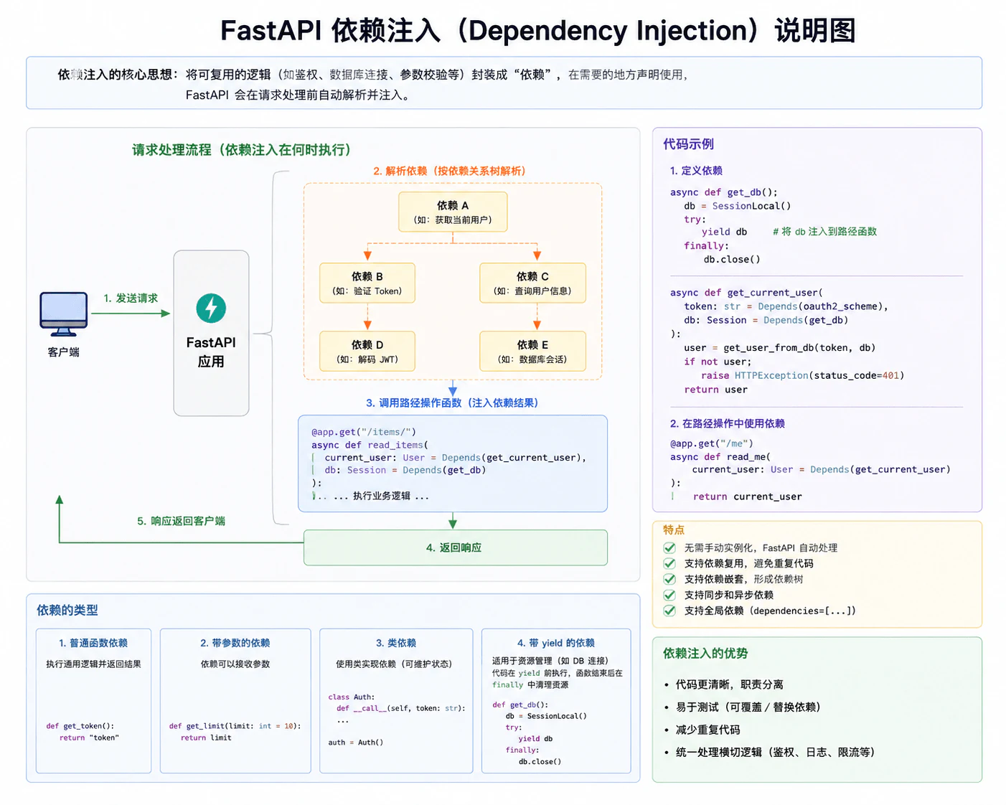Click heading 3. 调用路径操作函数
The image size is (1006, 805).
pos(452,403)
